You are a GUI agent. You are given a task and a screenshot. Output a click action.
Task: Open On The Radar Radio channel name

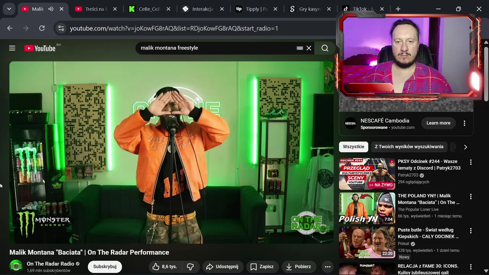(50, 264)
